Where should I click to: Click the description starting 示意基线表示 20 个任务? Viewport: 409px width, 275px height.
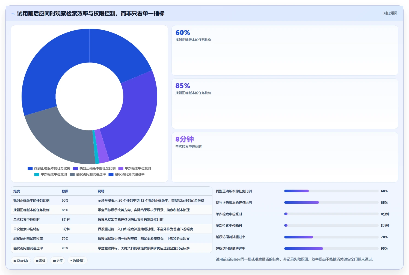pyautogui.click(x=151, y=201)
